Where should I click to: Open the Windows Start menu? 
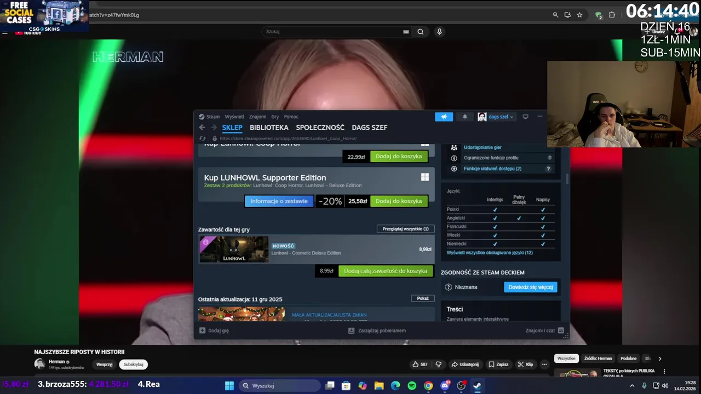click(229, 386)
